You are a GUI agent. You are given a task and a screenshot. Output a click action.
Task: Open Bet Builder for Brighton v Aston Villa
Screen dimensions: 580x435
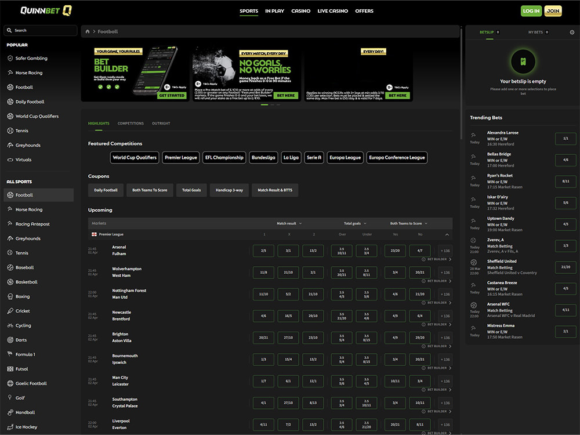click(x=437, y=346)
